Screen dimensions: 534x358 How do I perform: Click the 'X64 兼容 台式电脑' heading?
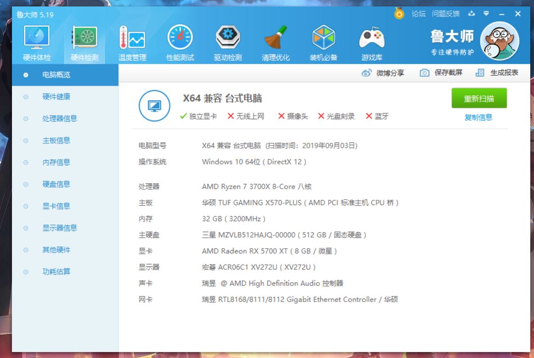pos(223,99)
